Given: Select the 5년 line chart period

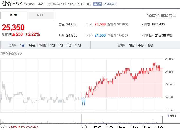Looking at the screenshot, I should click(x=69, y=45).
